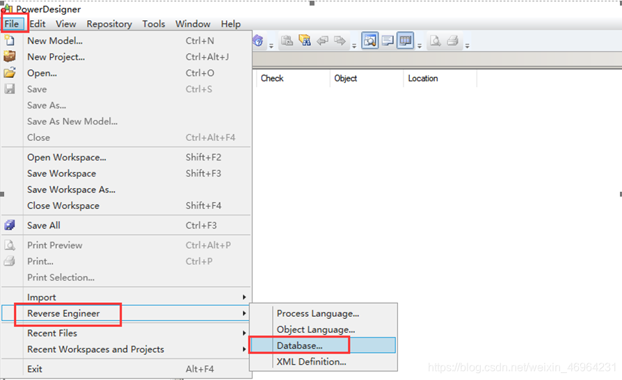Toggle the browser view toolbar icon

pyautogui.click(x=369, y=40)
